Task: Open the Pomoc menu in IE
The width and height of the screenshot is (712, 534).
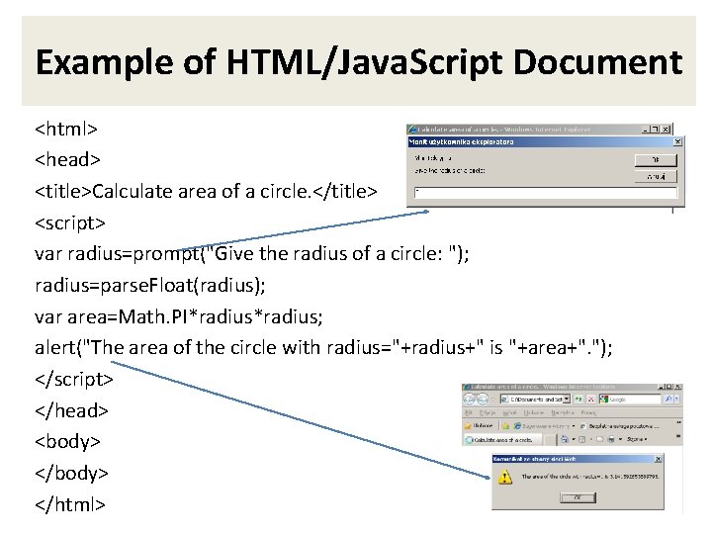Action: [588, 412]
